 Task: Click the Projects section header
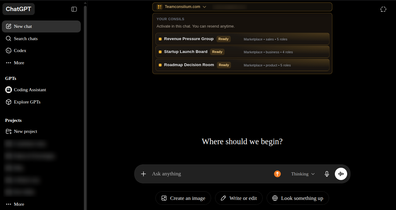click(14, 120)
